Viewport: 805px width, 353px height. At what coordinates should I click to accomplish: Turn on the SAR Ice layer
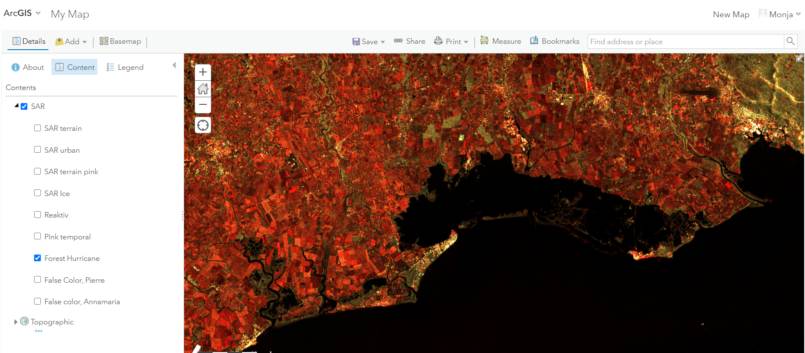37,193
